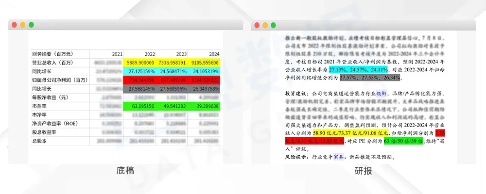Click the 投资建议 heading in the report
This screenshot has height=194, width=486.
[296, 93]
